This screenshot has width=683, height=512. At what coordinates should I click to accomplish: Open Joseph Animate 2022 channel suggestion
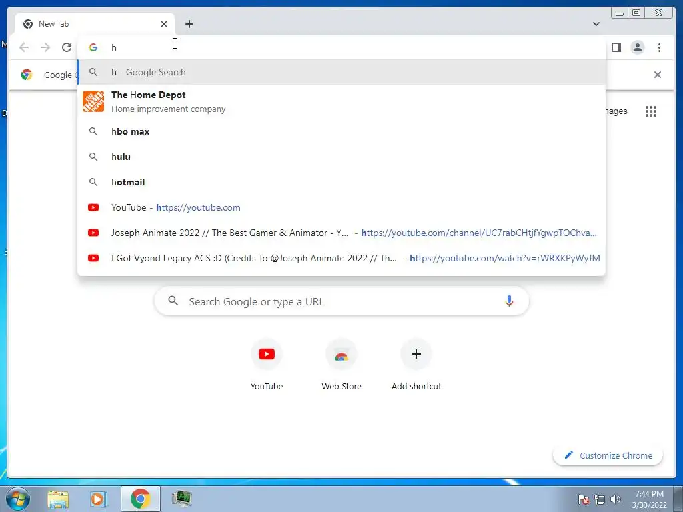(x=341, y=233)
